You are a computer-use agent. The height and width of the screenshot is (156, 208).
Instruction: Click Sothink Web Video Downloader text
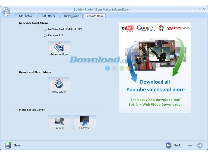click(155, 105)
